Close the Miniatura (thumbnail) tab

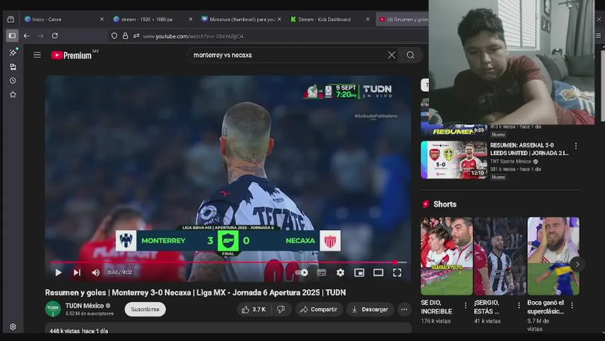point(279,19)
